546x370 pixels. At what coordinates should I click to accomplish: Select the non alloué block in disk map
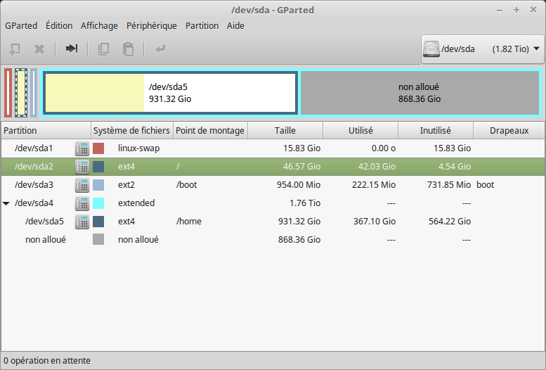coord(420,93)
